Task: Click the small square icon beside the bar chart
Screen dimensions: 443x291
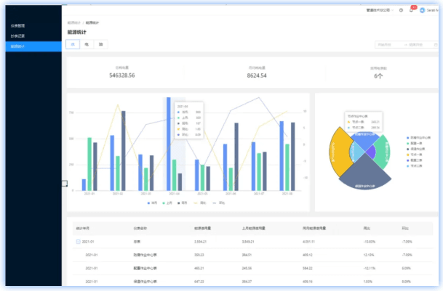Action: (64, 184)
